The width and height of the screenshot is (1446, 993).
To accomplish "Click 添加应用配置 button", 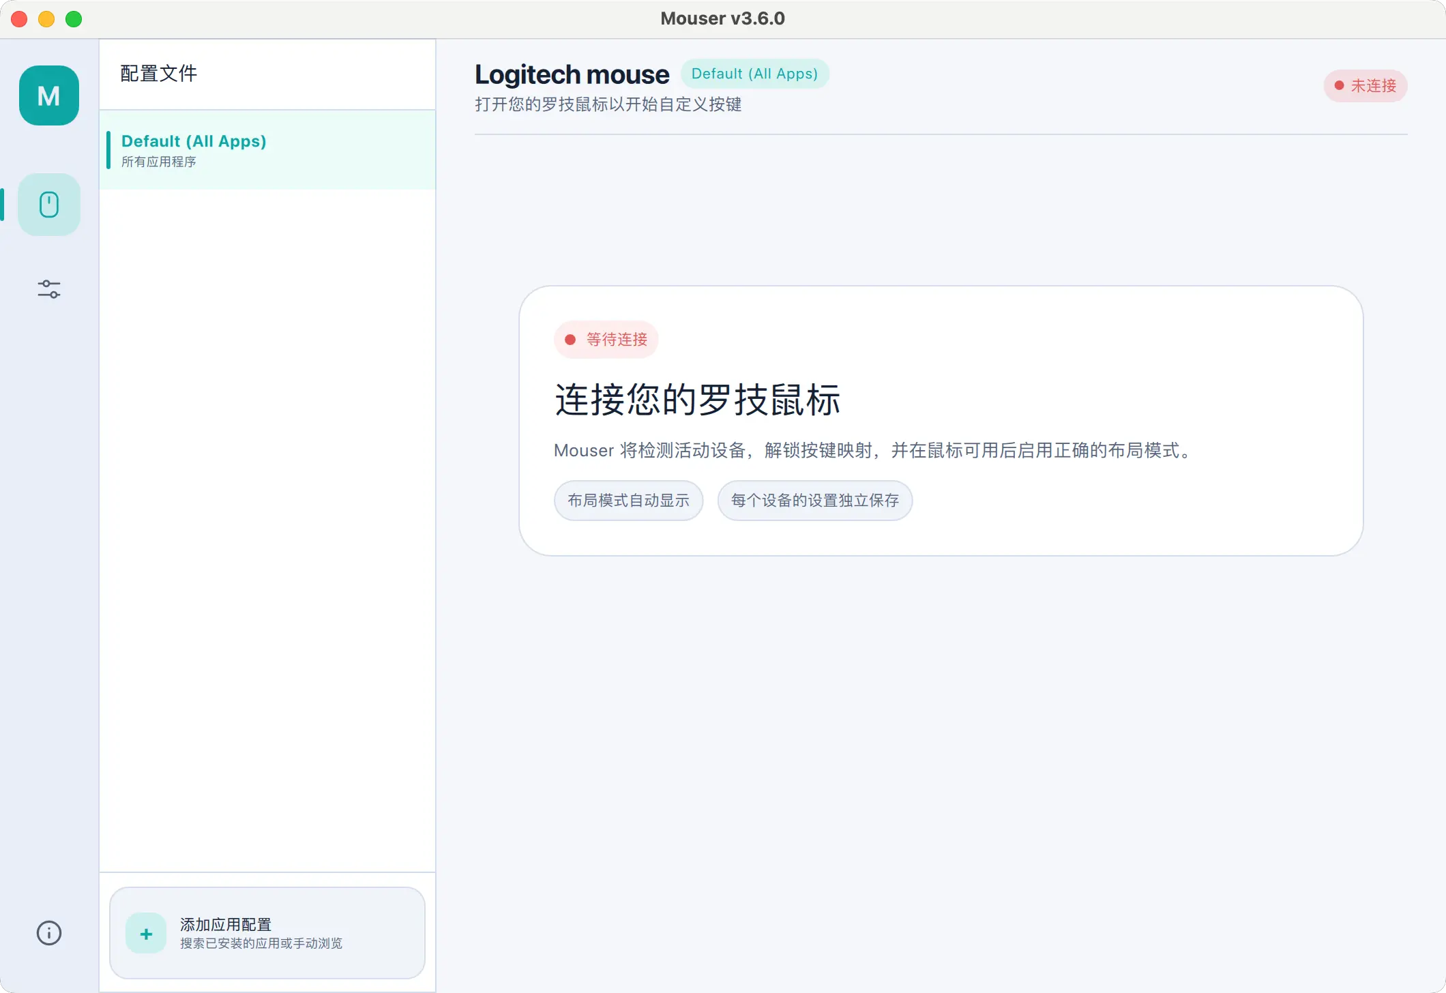I will tap(267, 933).
